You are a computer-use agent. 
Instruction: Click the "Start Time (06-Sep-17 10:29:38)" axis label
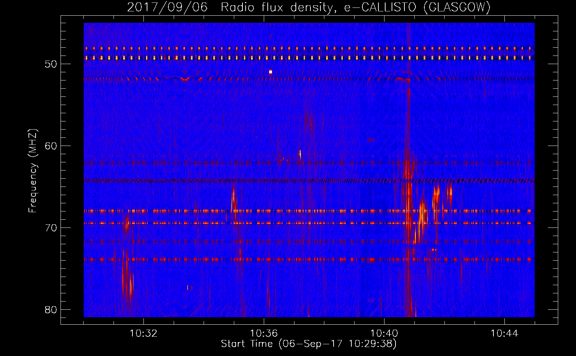(x=309, y=344)
